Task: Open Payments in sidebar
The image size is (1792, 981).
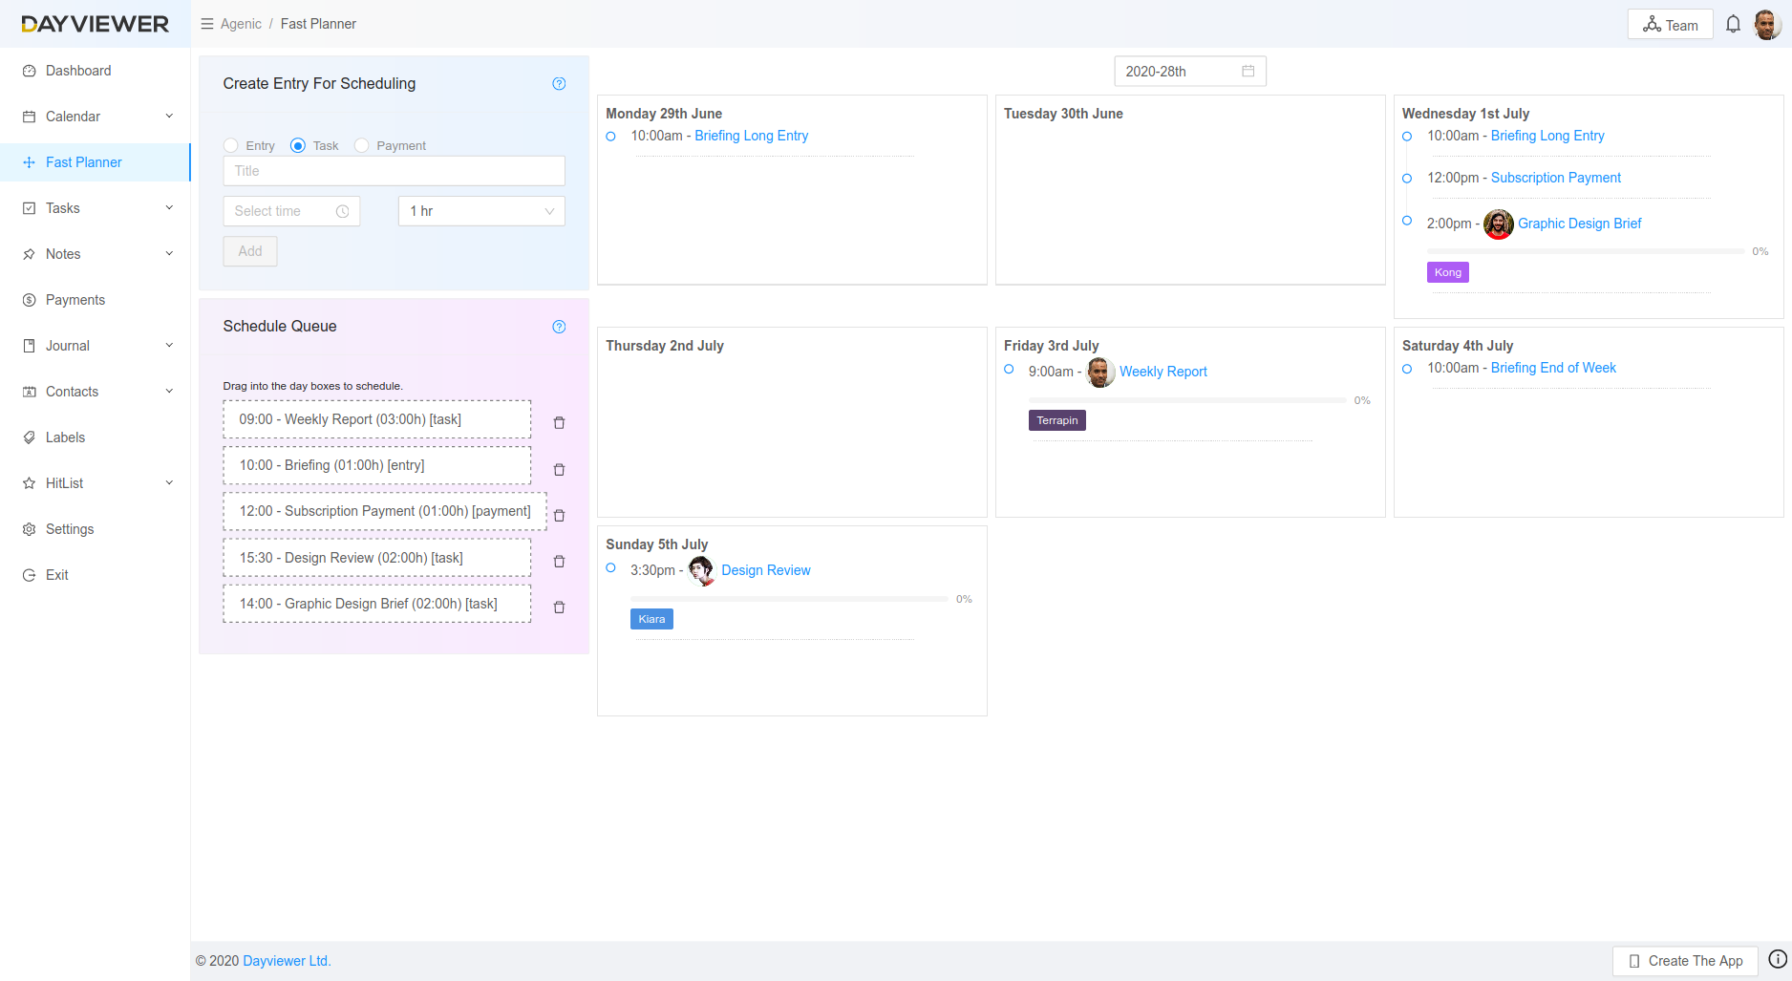Action: [x=96, y=300]
